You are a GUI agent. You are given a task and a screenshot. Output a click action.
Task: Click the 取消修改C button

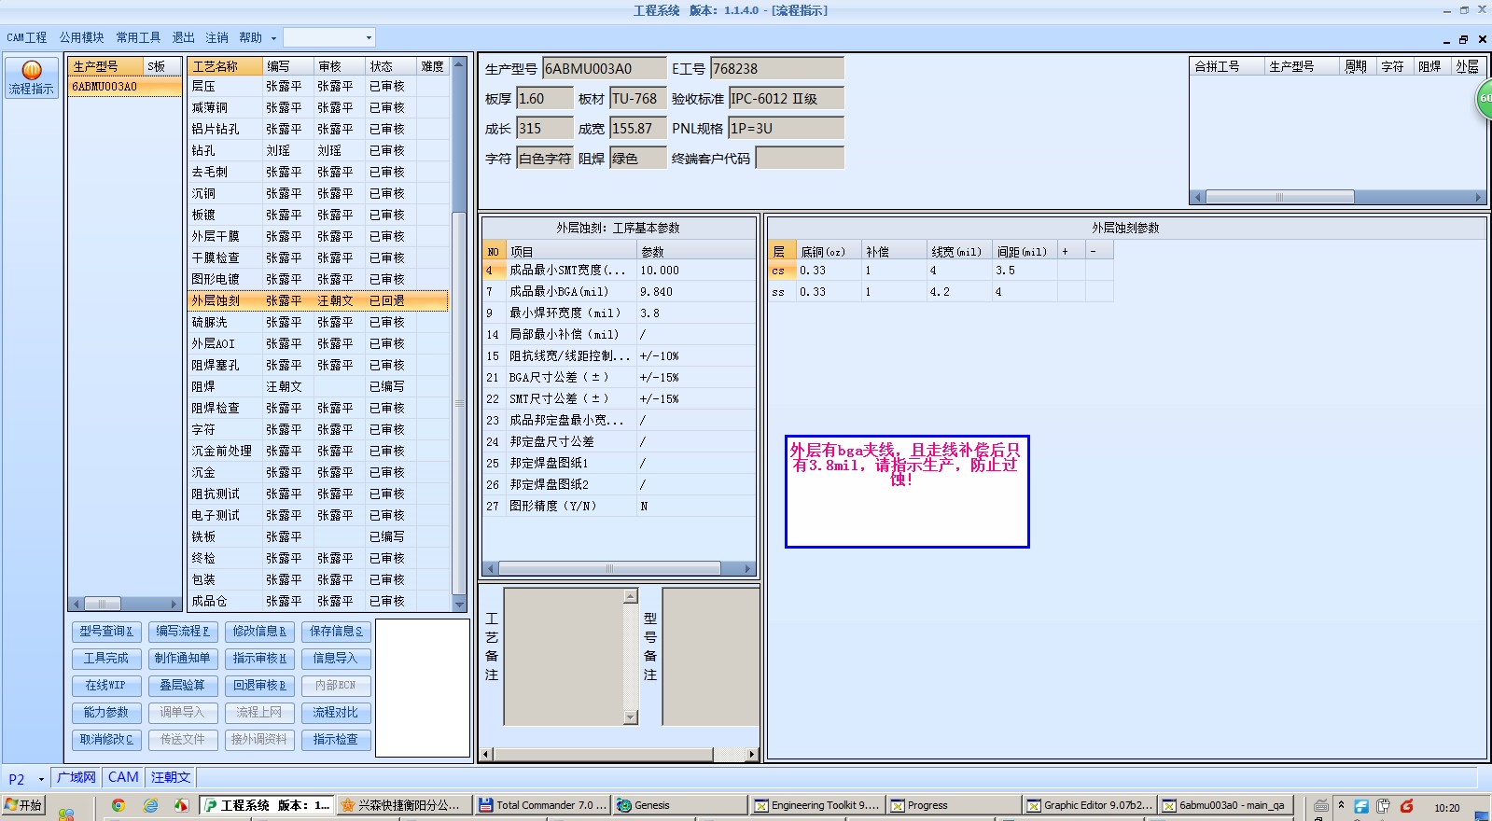(106, 740)
